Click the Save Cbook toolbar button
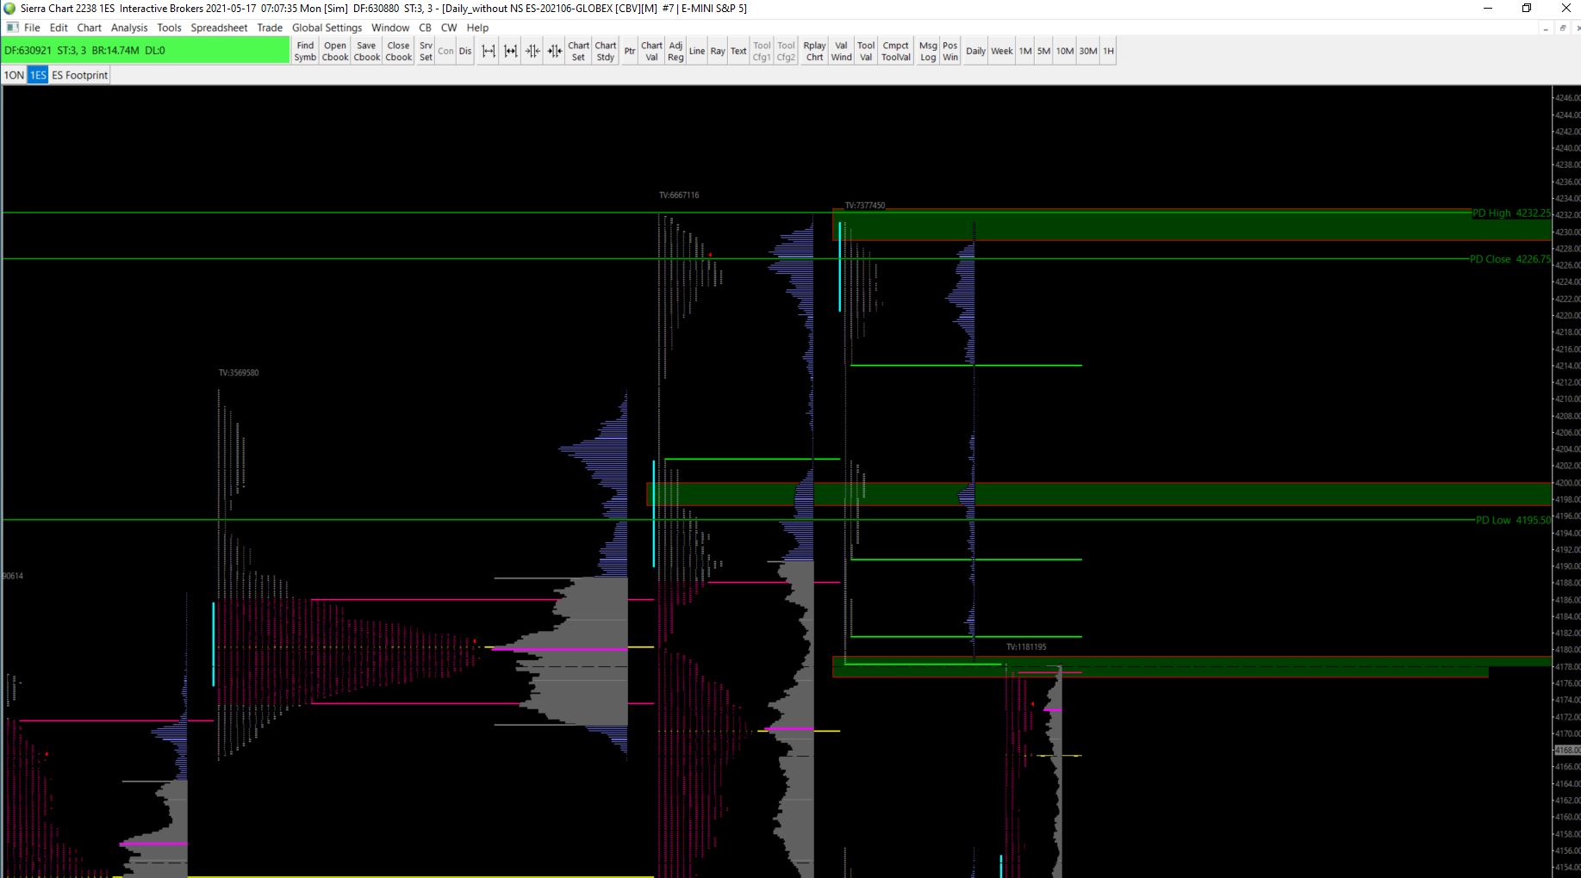 point(366,51)
